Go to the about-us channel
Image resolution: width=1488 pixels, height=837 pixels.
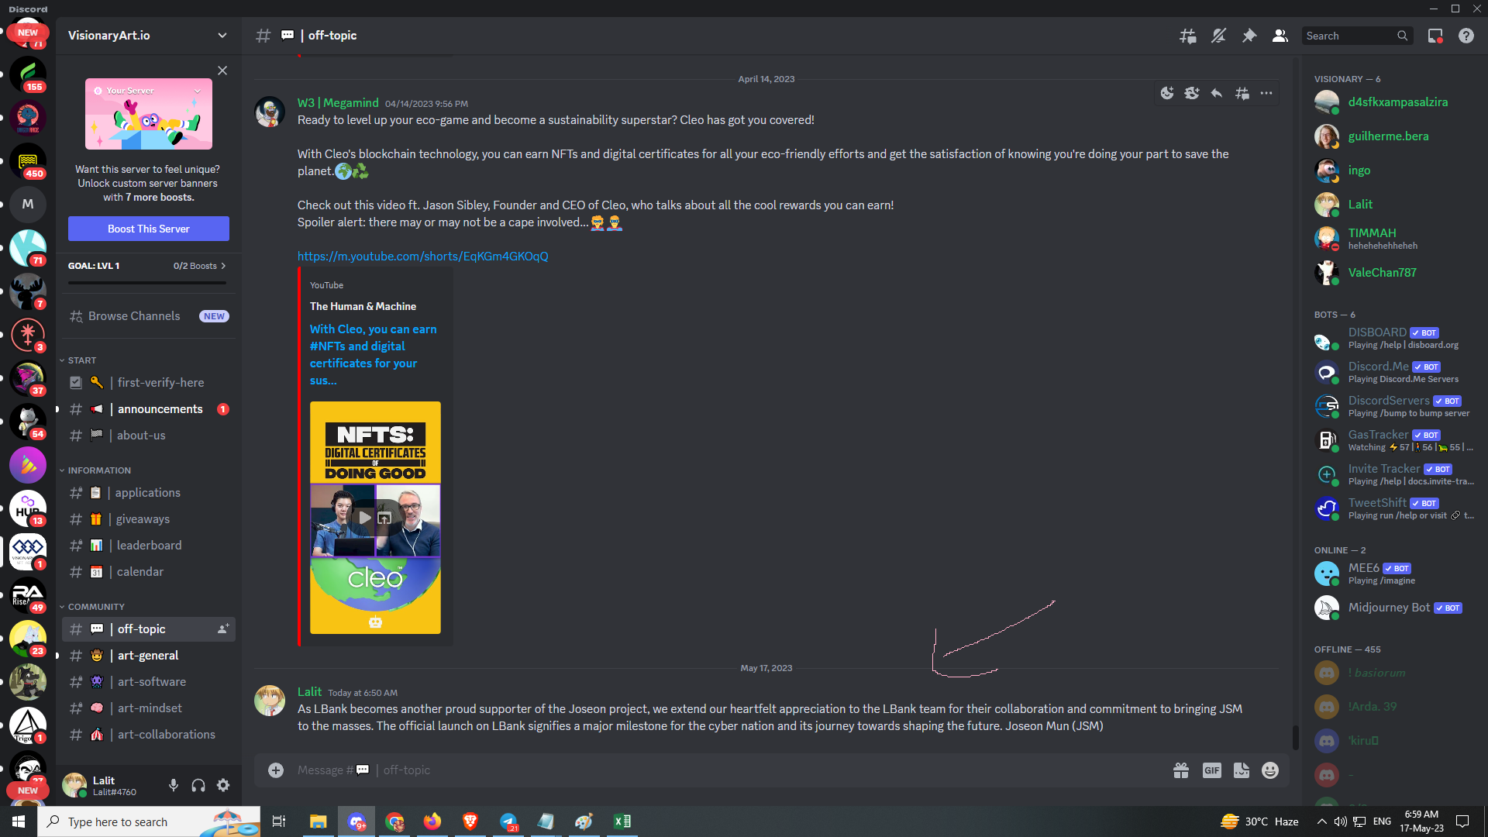click(149, 436)
